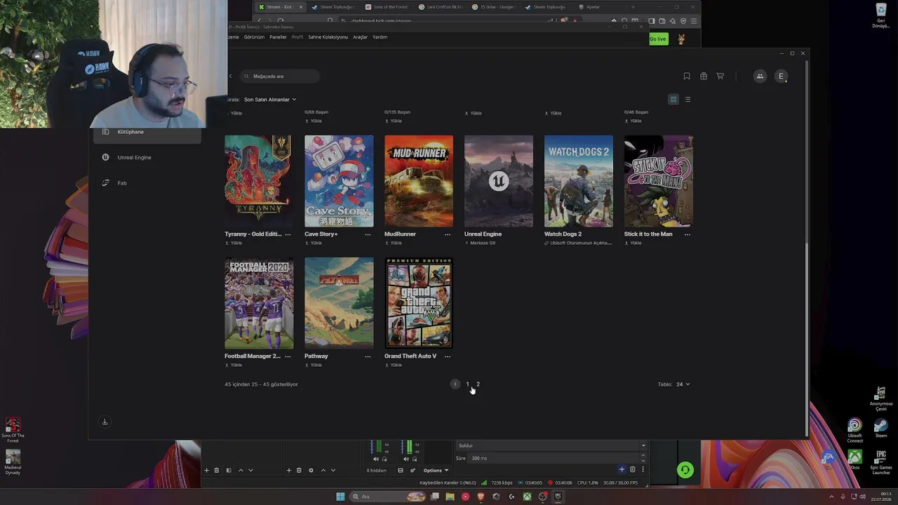Open the downloads icon in the Epic sidebar

[105, 422]
